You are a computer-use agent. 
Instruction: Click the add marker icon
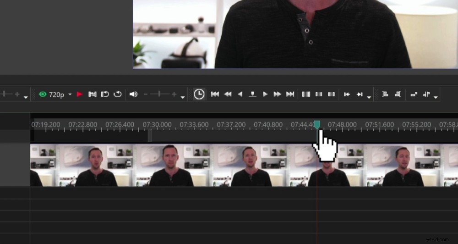(x=253, y=94)
